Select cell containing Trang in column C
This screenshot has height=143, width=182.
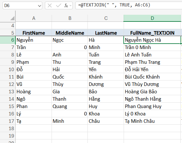tap(106, 62)
